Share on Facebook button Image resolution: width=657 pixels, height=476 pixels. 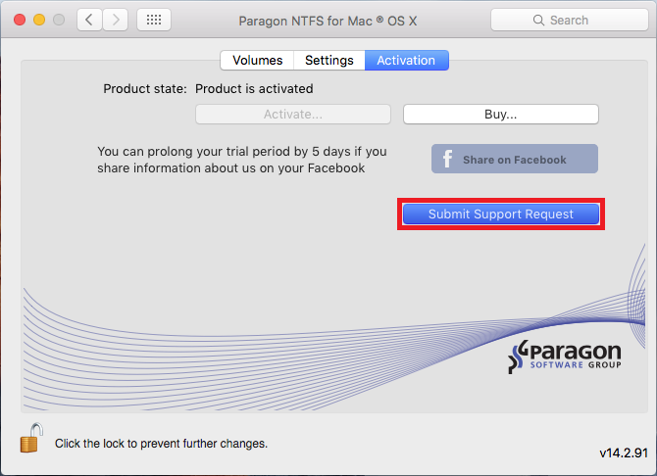click(515, 159)
